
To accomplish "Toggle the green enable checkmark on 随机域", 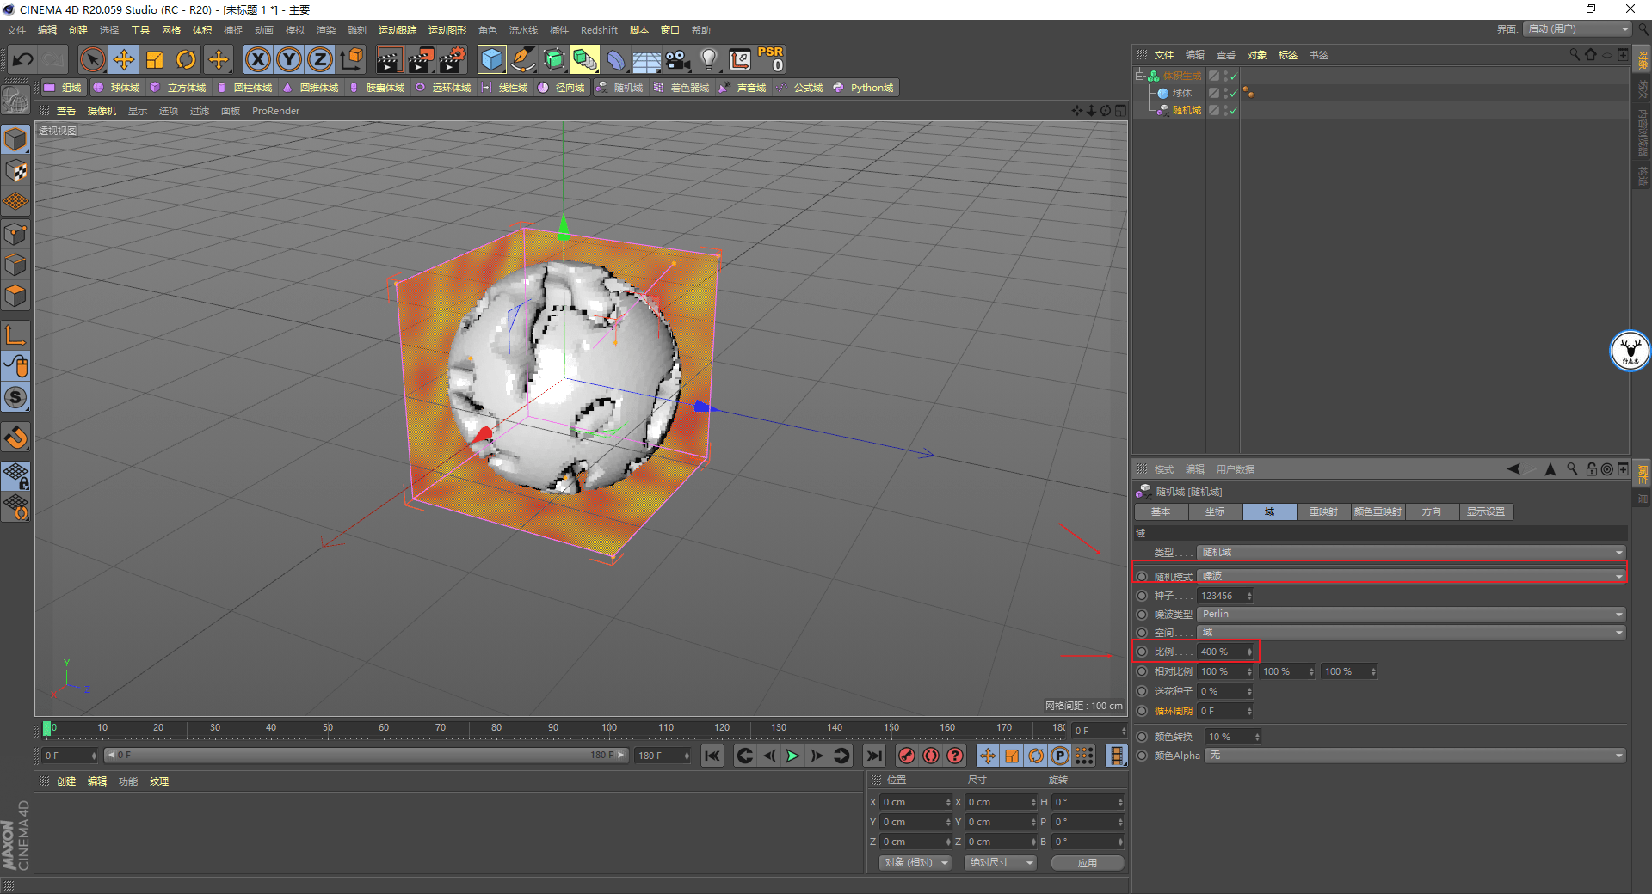I will (x=1232, y=110).
